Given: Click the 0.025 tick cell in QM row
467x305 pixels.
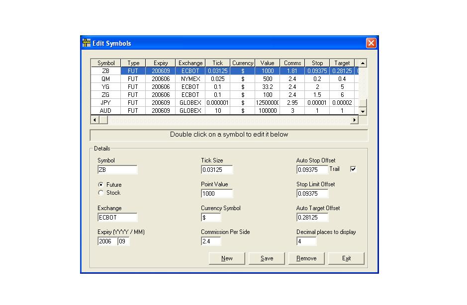Looking at the screenshot, I should (217, 79).
